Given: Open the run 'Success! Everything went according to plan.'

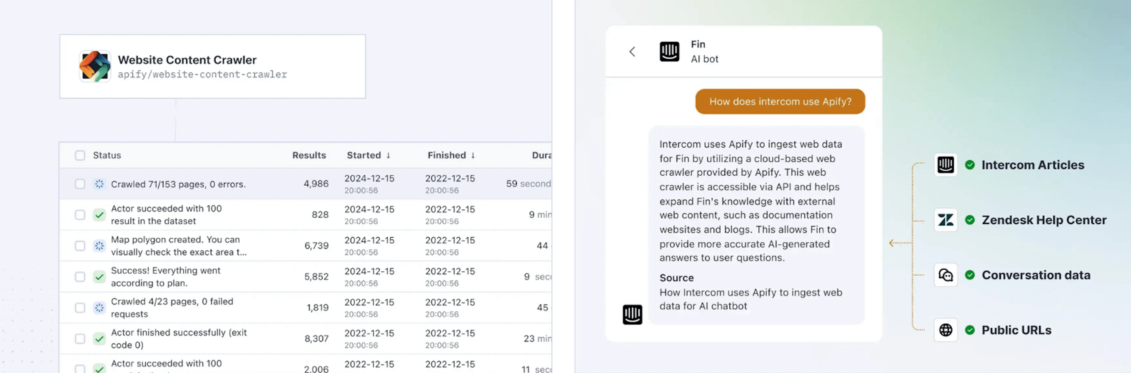Looking at the screenshot, I should click(x=166, y=277).
